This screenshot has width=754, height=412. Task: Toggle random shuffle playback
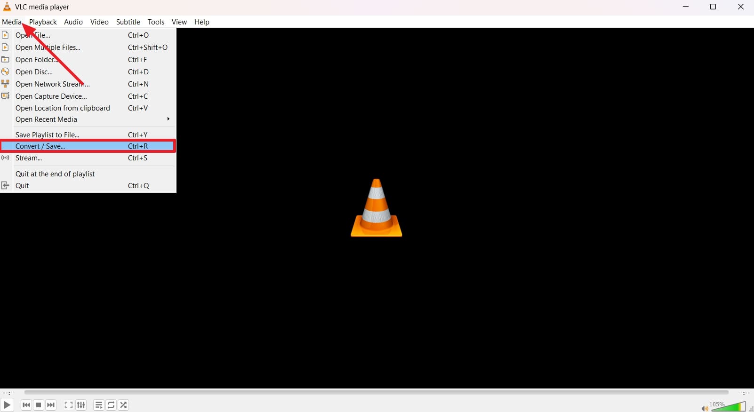click(x=123, y=405)
